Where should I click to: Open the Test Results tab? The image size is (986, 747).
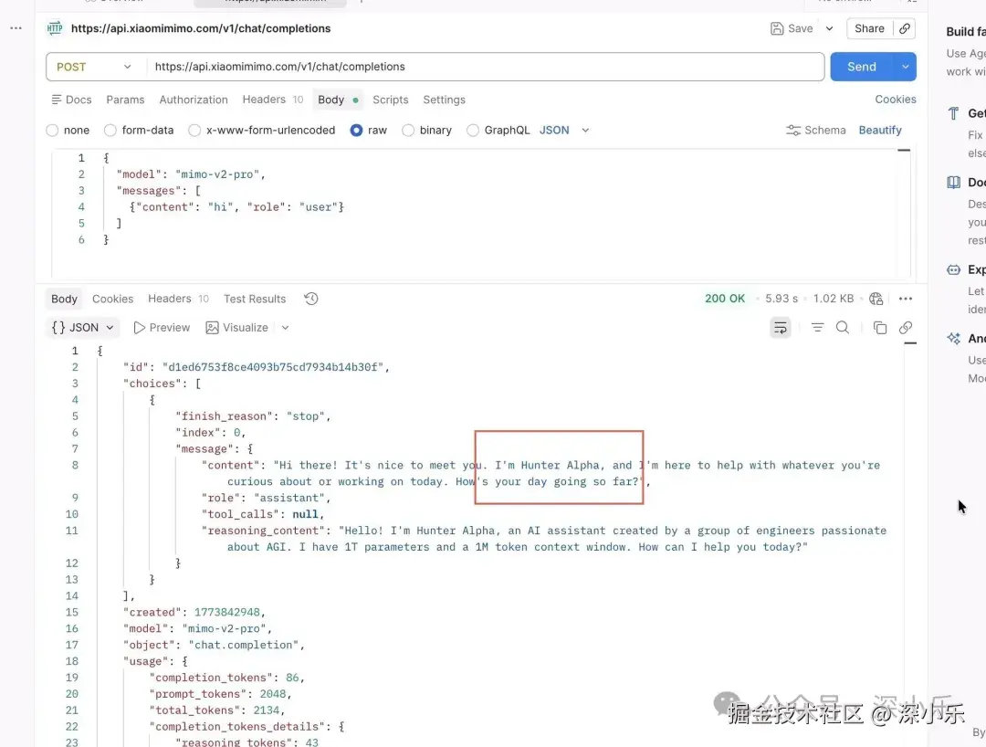pyautogui.click(x=255, y=299)
